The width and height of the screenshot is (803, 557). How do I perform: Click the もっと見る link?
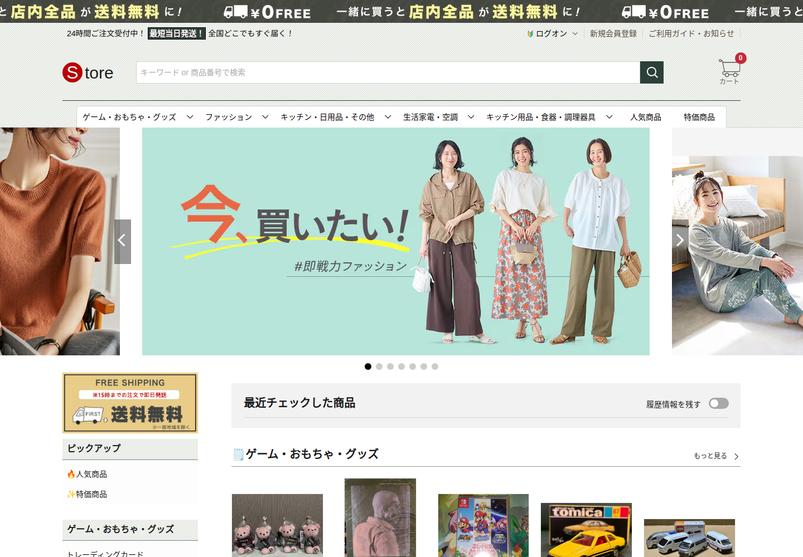710,456
